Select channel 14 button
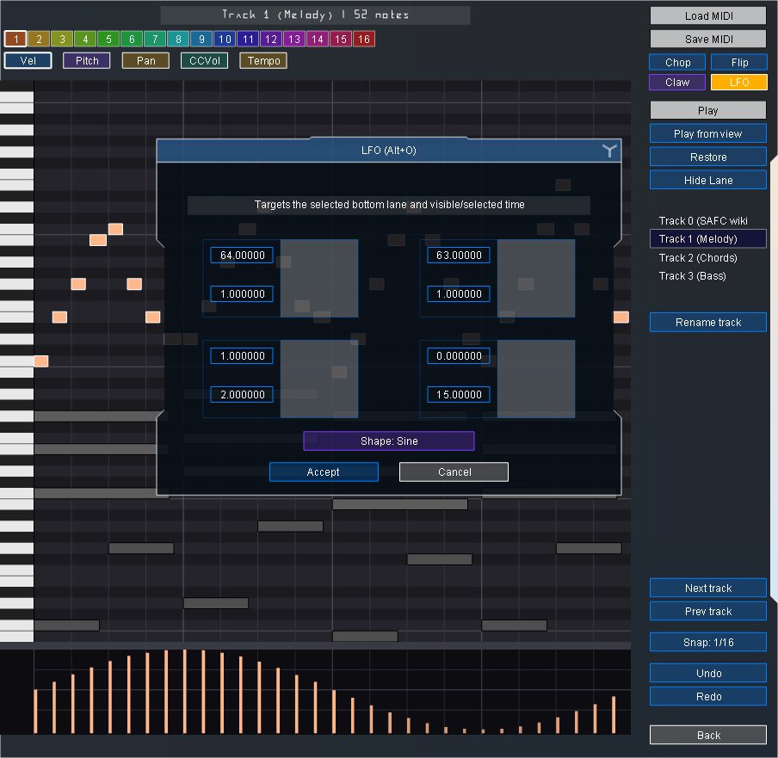 (x=318, y=39)
